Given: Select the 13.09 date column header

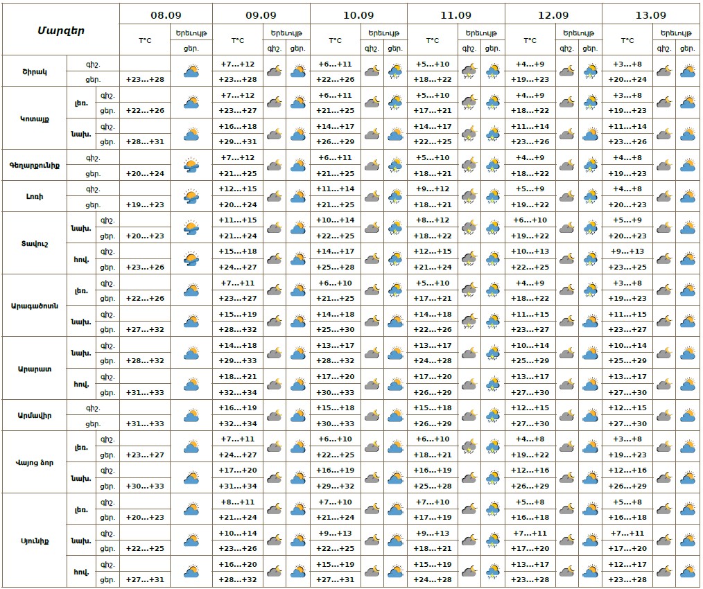Looking at the screenshot, I should [x=651, y=15].
